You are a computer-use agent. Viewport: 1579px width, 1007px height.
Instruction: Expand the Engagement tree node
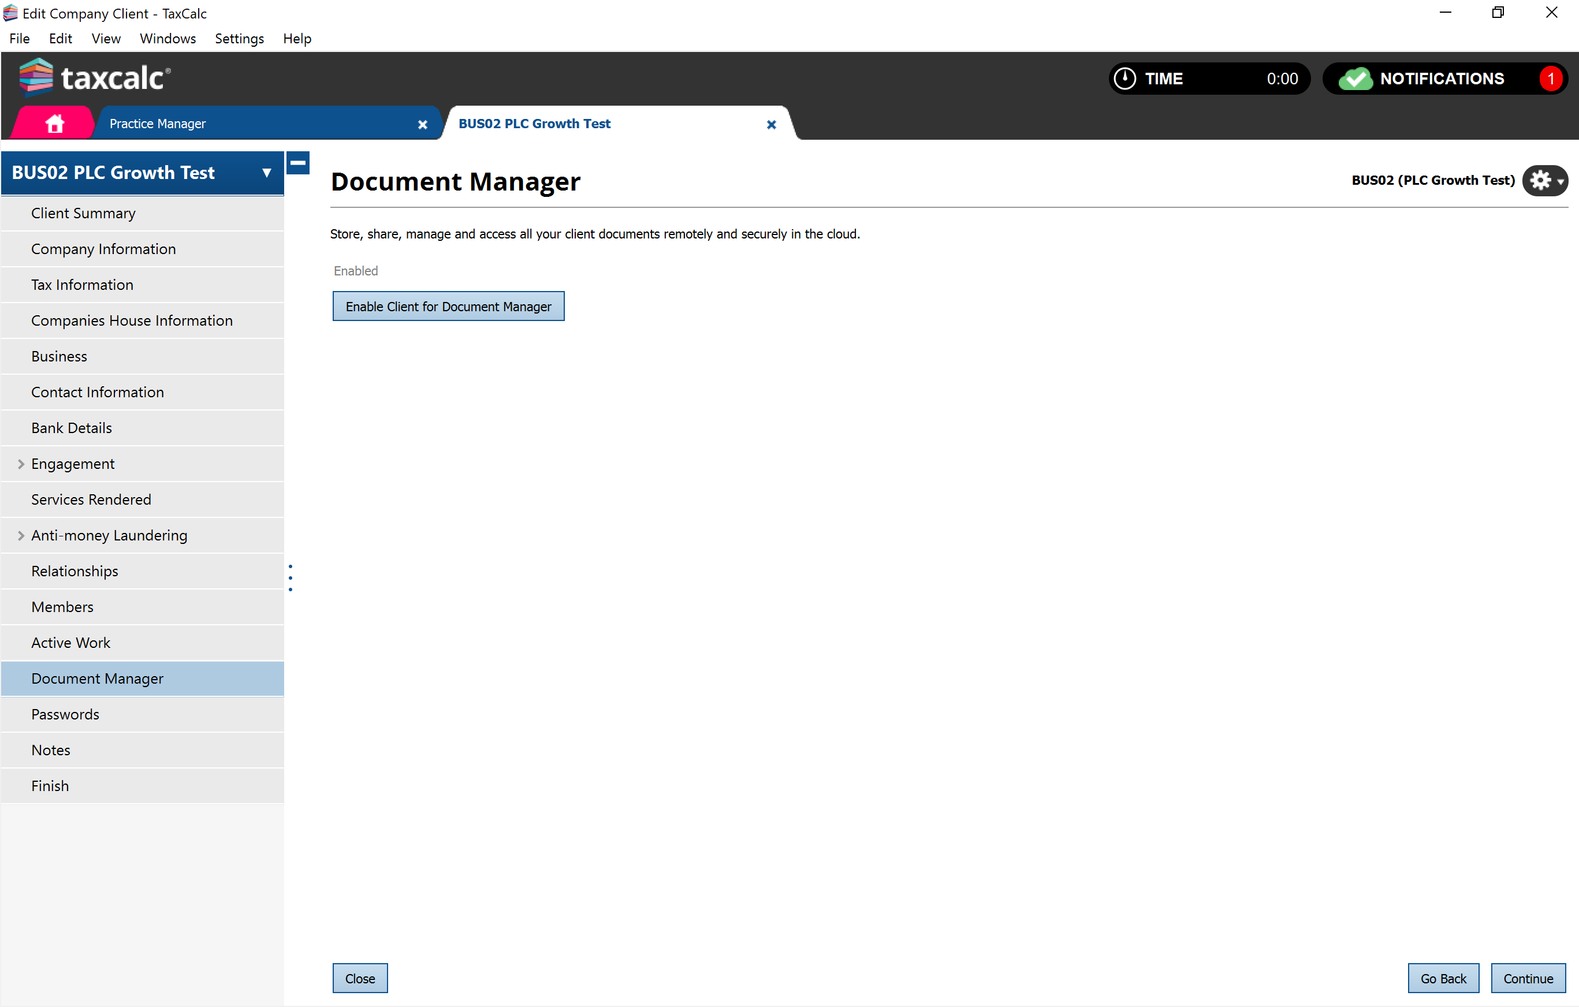[x=20, y=464]
